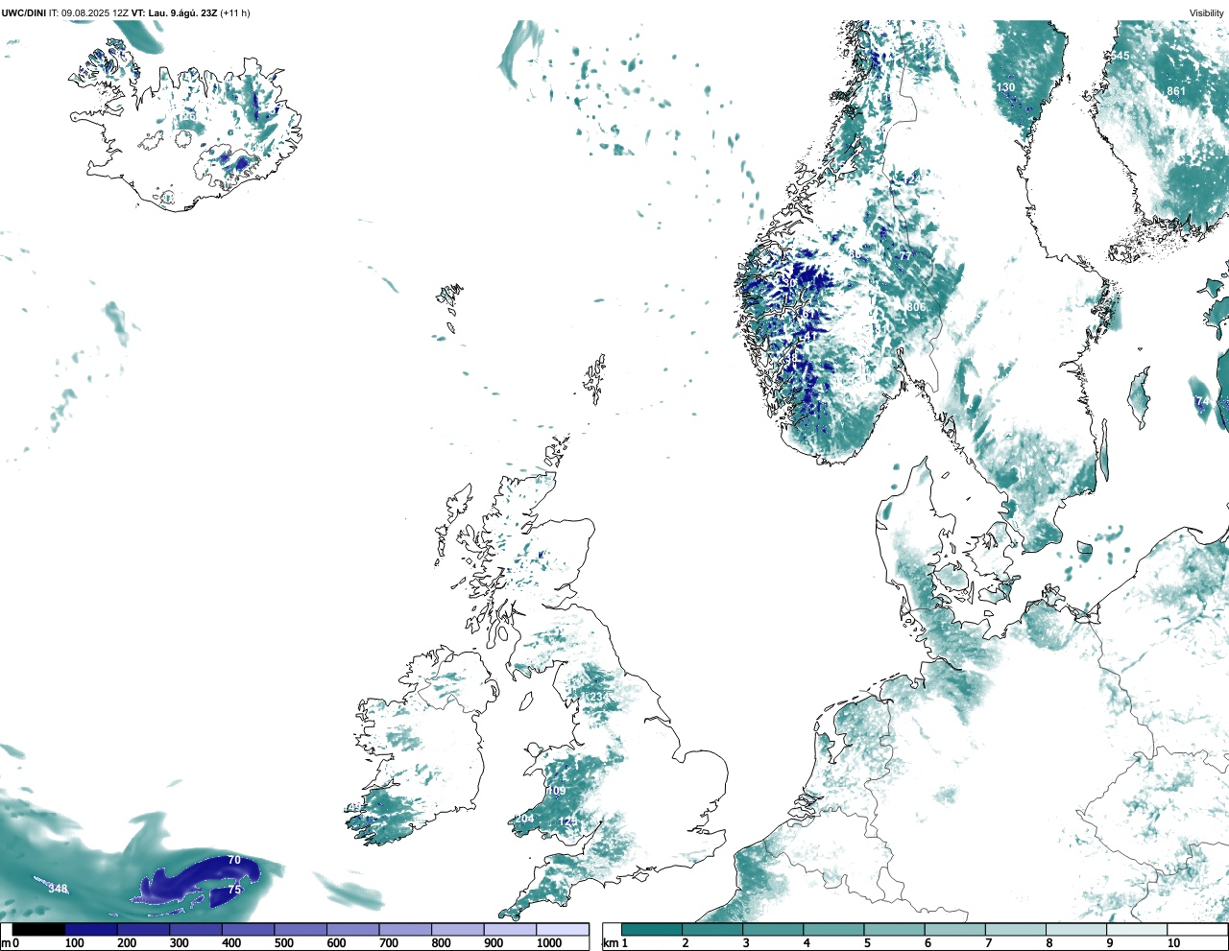
Task: Click the '(+11 h)' forecast offset text
Action: click(235, 13)
